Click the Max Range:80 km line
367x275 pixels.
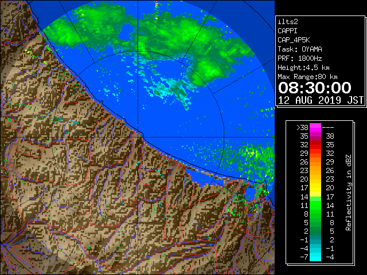(307, 77)
